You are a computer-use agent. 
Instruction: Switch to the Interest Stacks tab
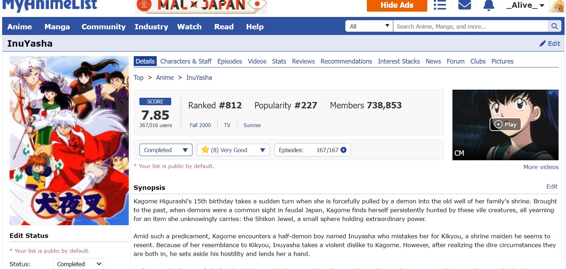pyautogui.click(x=399, y=61)
